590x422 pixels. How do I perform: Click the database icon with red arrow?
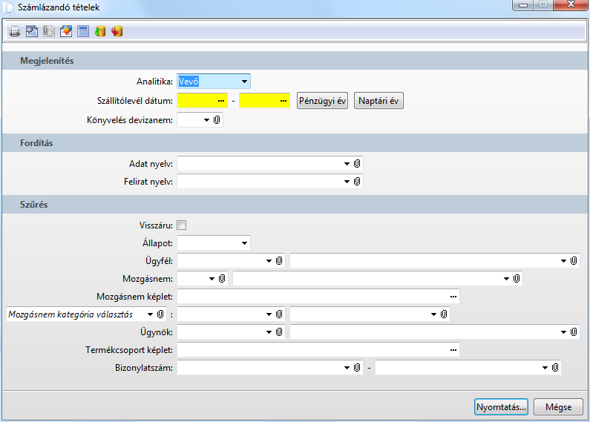point(117,32)
